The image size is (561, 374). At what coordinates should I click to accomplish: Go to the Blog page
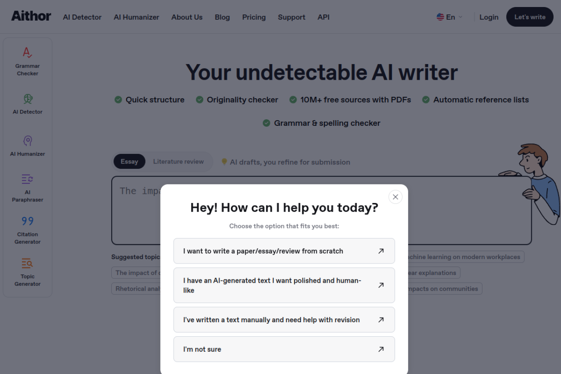(x=222, y=17)
